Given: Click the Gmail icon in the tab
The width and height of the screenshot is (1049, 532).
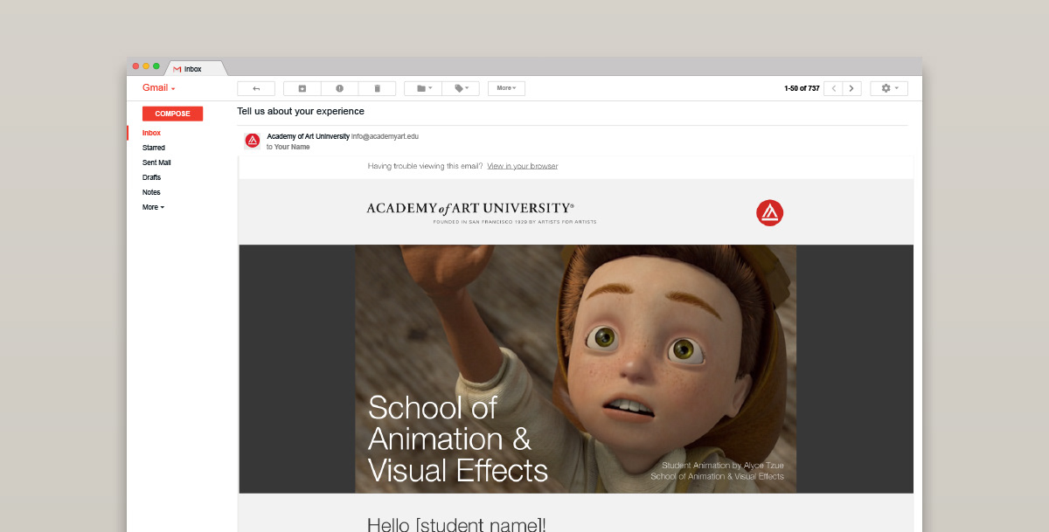Looking at the screenshot, I should [x=177, y=69].
